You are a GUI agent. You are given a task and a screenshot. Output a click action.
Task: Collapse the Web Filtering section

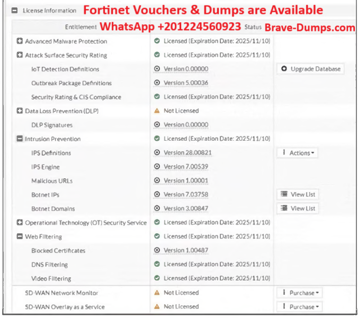tap(20, 237)
